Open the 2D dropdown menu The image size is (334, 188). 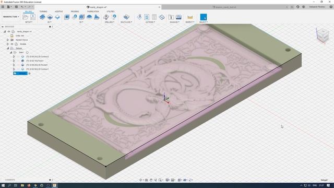coord(50,22)
